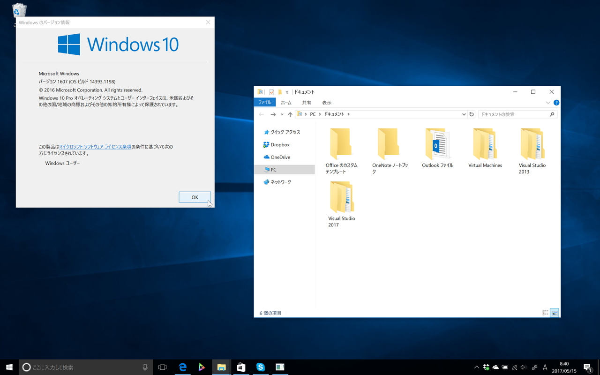Screen dimensions: 600x375
Task: Click the wireless network tray icon
Action: (514, 367)
